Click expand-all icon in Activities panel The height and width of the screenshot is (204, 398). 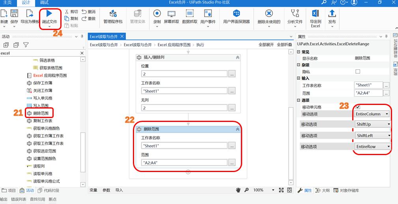click(x=6, y=45)
